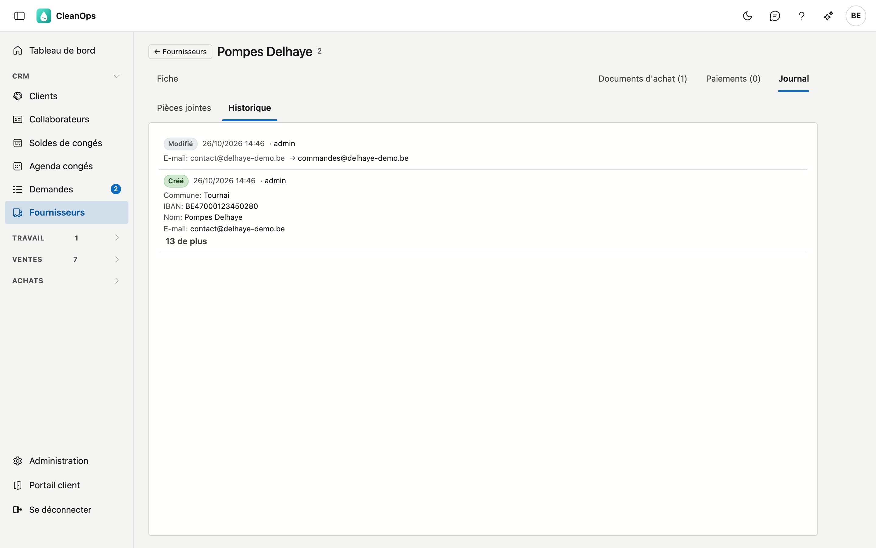The width and height of the screenshot is (876, 548).
Task: Click the Modifié status badge
Action: pos(180,144)
